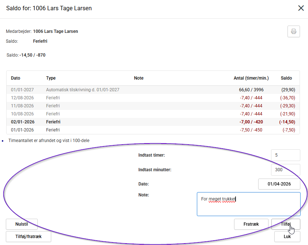
Task: Click the Type column header
Action: 51,78
